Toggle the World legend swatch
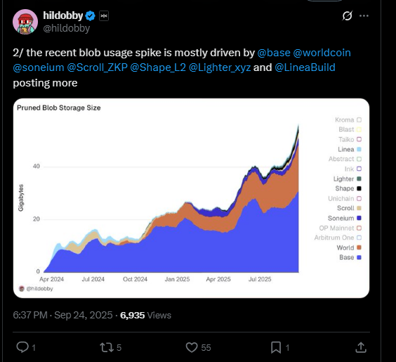This screenshot has width=396, height=362. [x=359, y=247]
